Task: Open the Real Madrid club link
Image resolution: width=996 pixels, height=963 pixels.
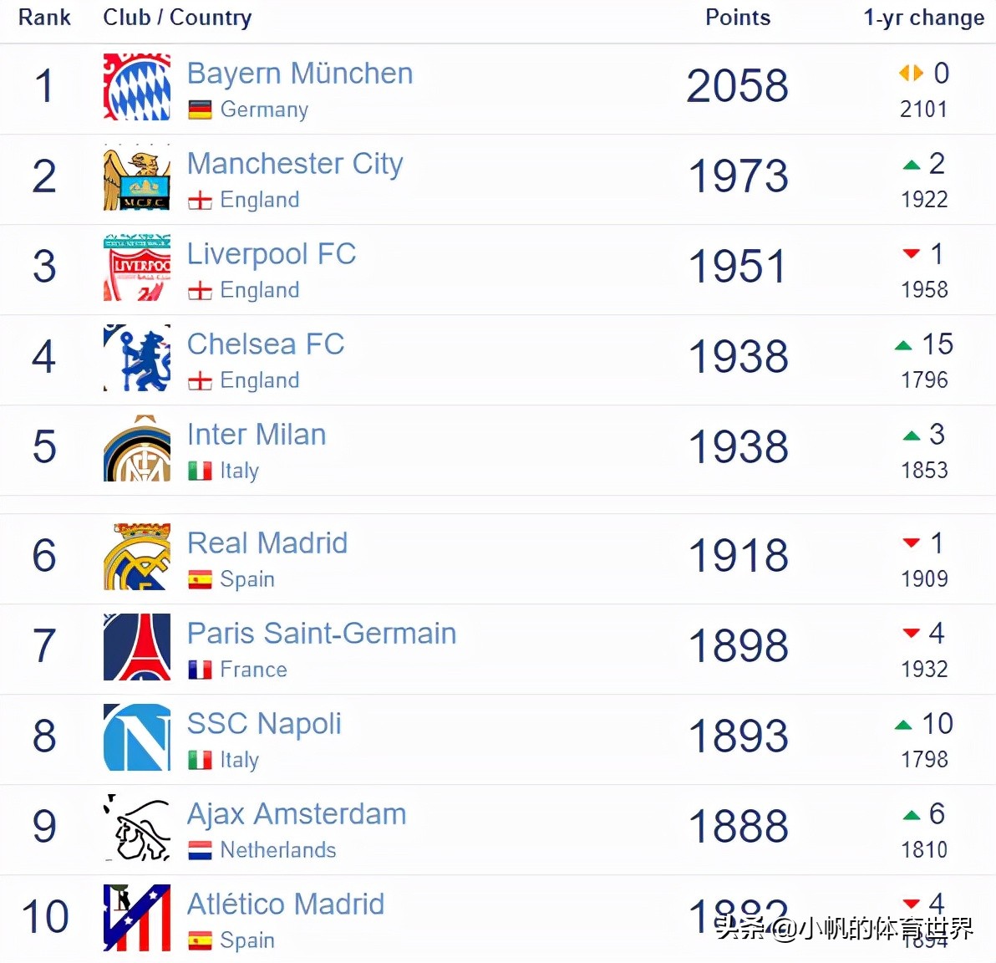Action: pos(267,543)
